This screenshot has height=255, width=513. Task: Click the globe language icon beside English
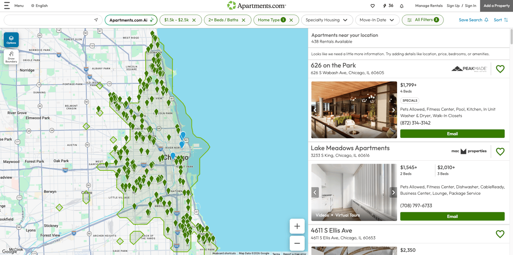(33, 6)
